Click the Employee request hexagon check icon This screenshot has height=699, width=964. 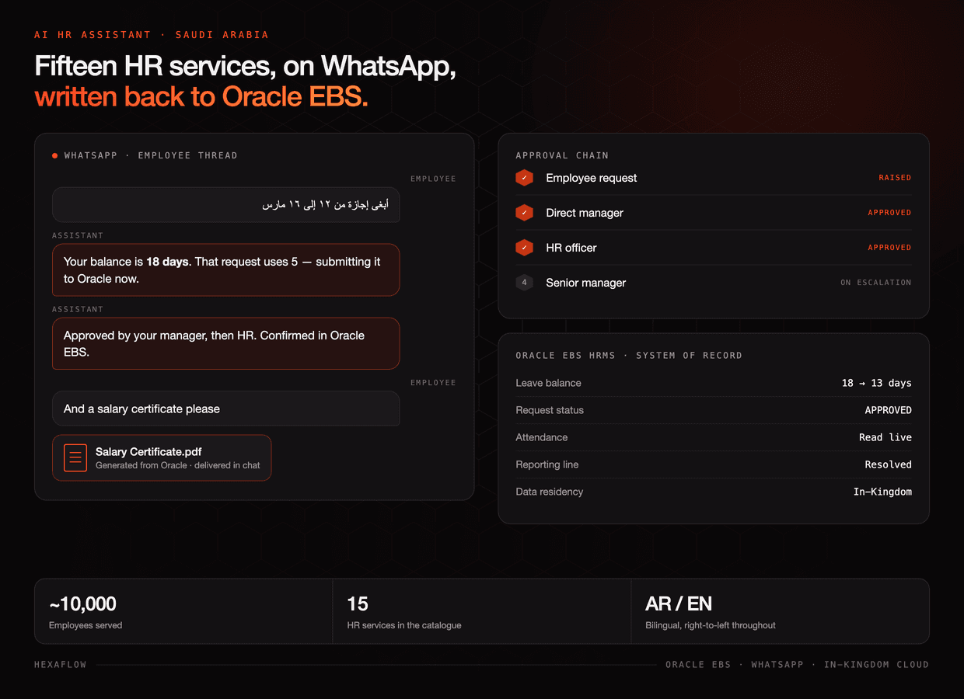(x=524, y=178)
